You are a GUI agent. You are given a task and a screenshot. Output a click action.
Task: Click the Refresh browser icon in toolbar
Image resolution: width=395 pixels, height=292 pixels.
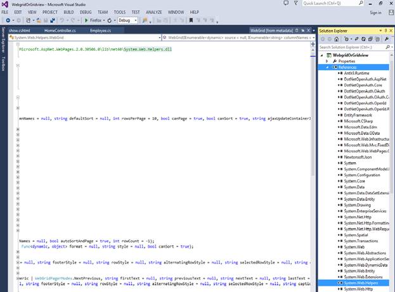(110, 20)
